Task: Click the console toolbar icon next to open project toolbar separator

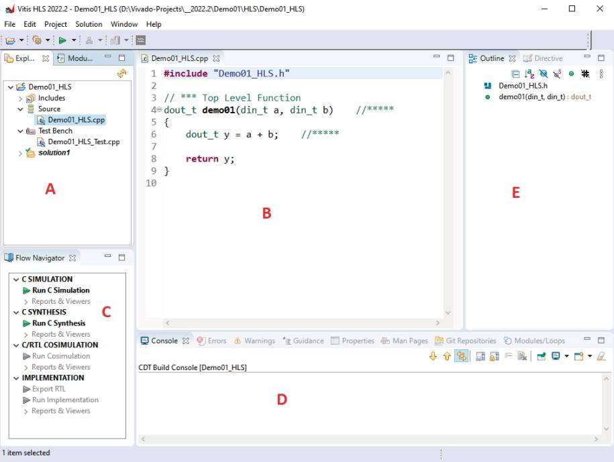Action: pyautogui.click(x=141, y=40)
